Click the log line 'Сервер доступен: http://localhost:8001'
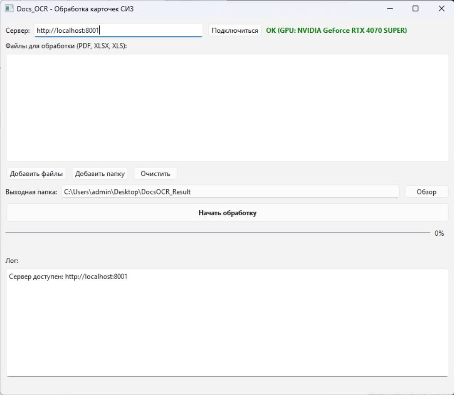This screenshot has width=454, height=395. click(x=68, y=277)
